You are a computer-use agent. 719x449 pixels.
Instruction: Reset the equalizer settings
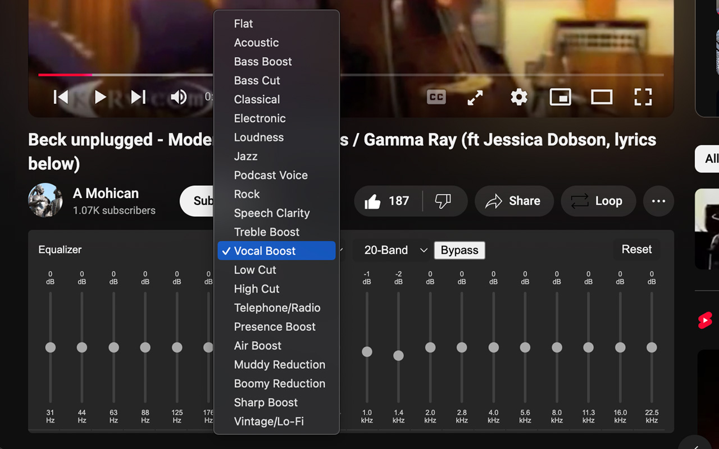pyautogui.click(x=636, y=249)
